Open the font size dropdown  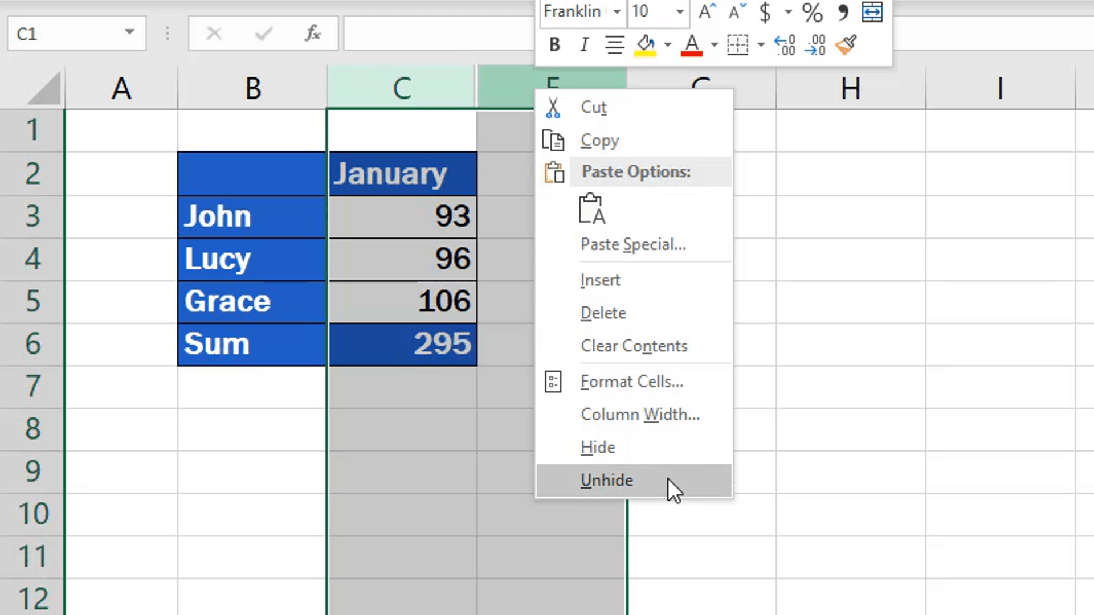[679, 11]
